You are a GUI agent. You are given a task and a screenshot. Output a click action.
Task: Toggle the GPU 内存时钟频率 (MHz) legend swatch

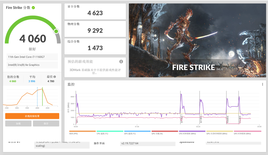click(x=220, y=131)
